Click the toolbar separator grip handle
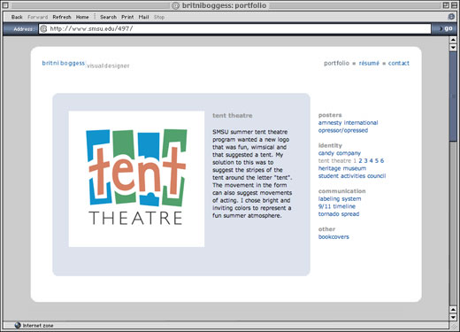This screenshot has width=460, height=332. click(x=95, y=17)
